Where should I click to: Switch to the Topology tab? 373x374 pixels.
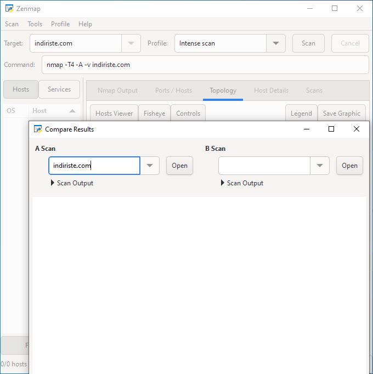click(223, 90)
